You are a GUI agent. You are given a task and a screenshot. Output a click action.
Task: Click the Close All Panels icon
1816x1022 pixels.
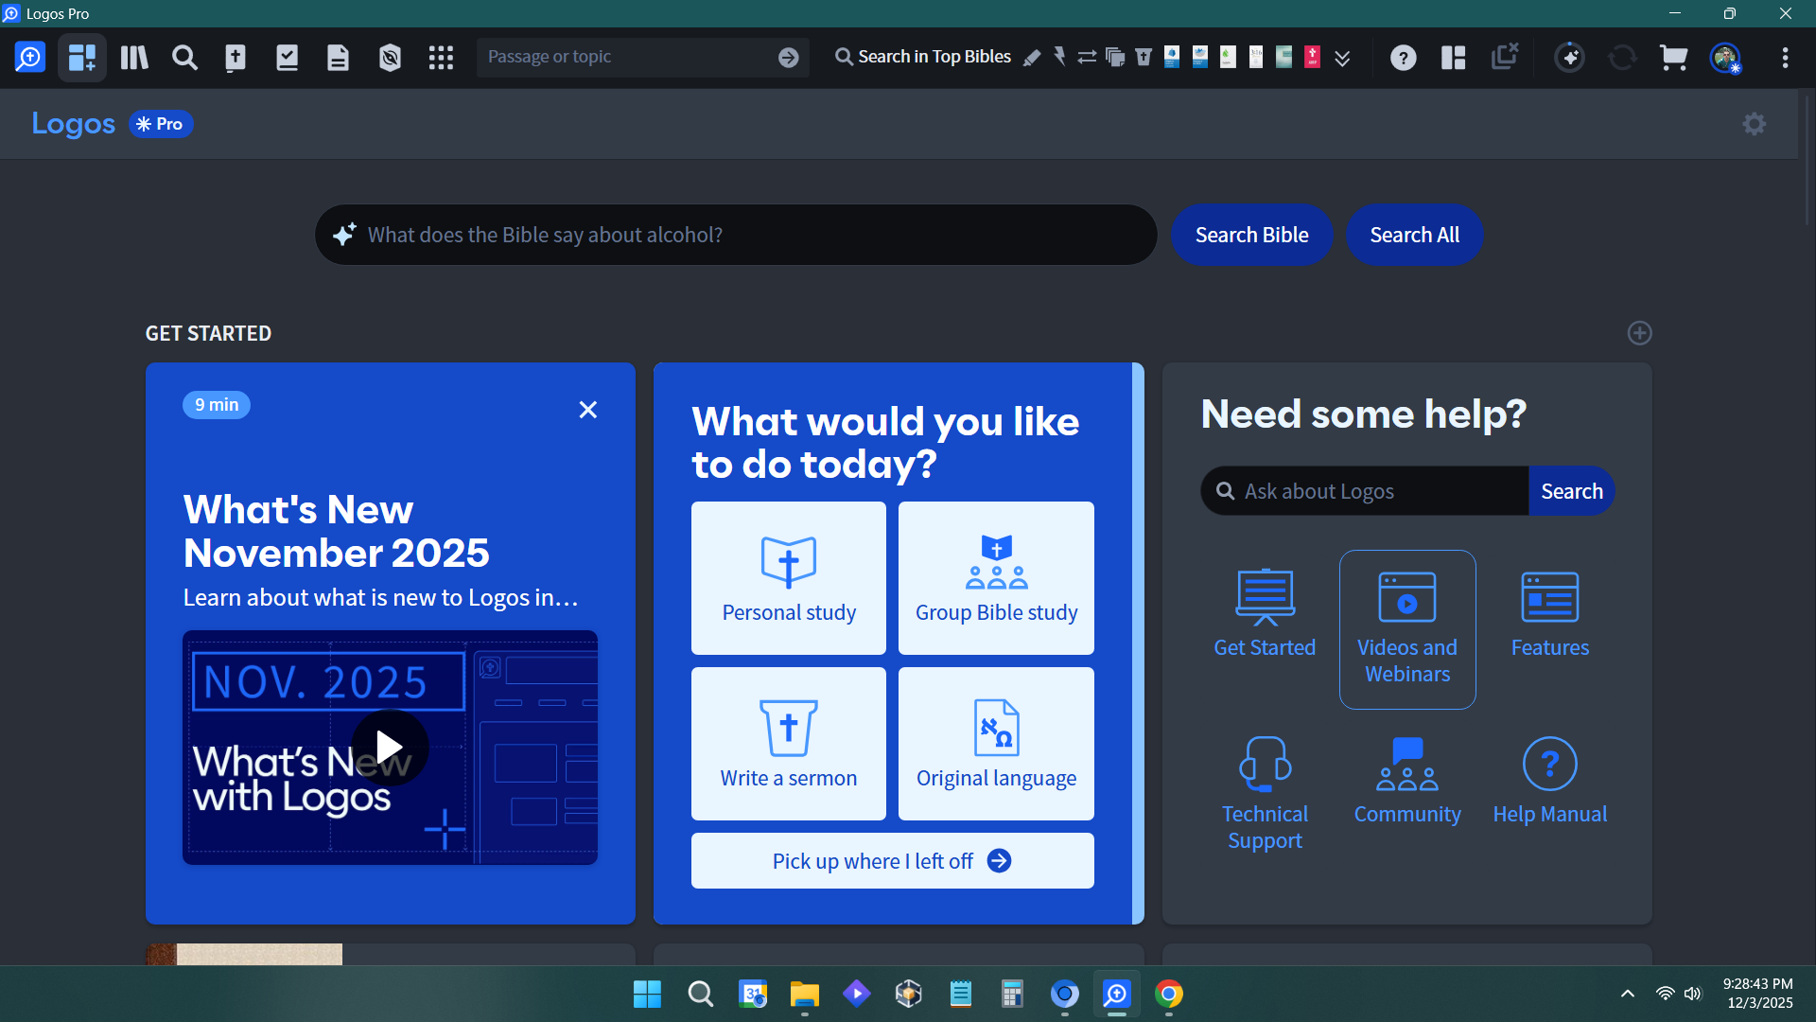1504,56
